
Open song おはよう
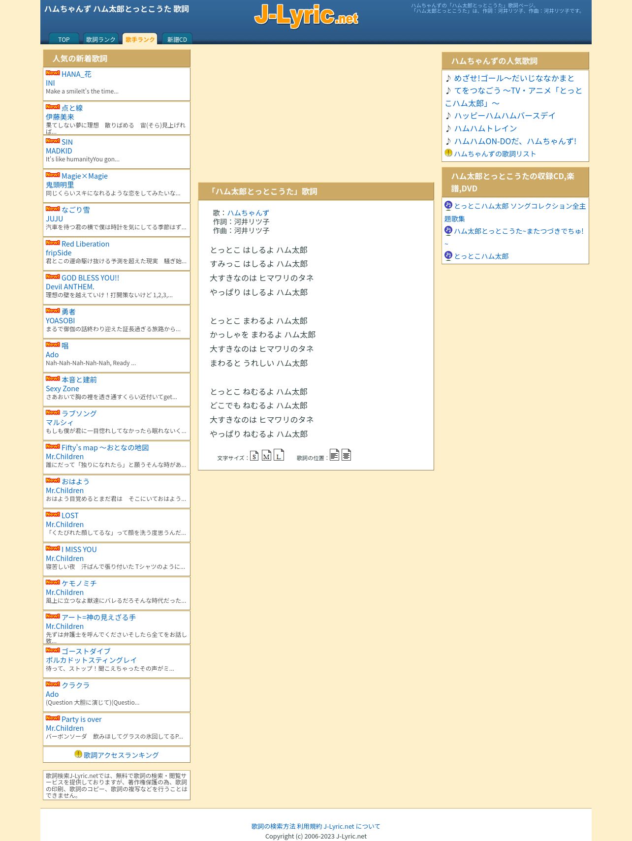tap(75, 482)
